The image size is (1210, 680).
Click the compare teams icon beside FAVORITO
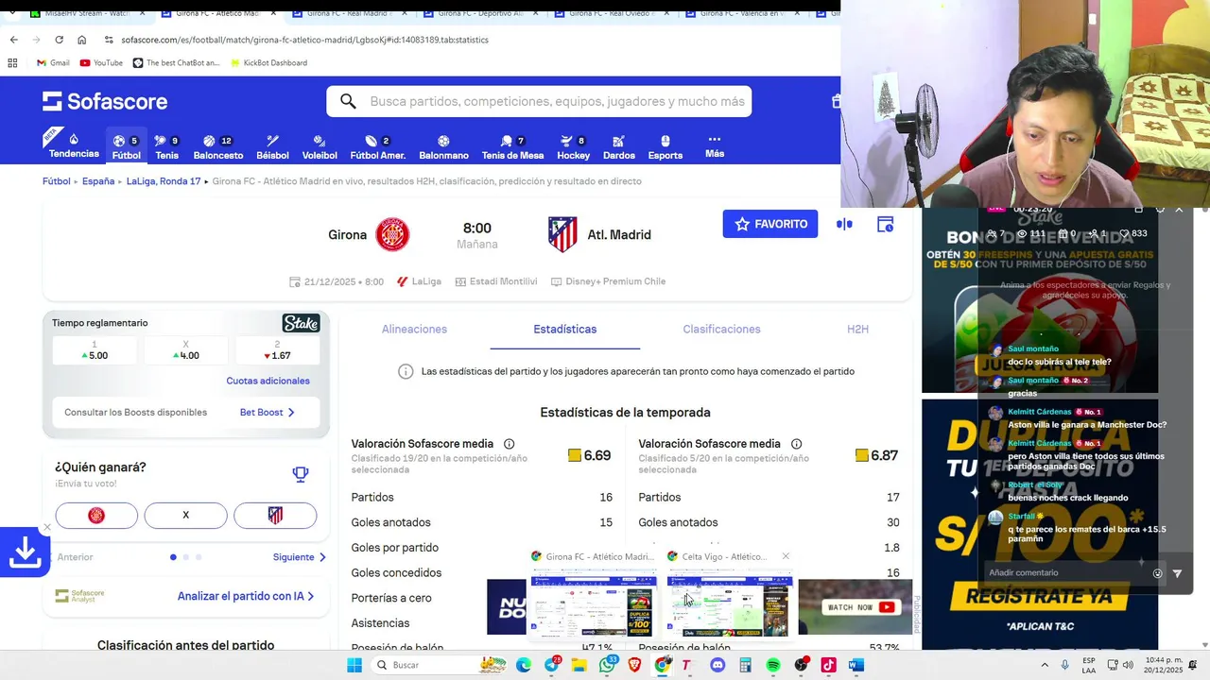(x=844, y=224)
